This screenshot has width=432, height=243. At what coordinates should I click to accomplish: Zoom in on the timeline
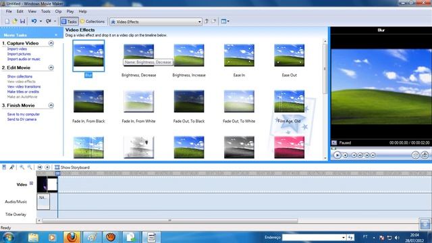click(x=22, y=167)
